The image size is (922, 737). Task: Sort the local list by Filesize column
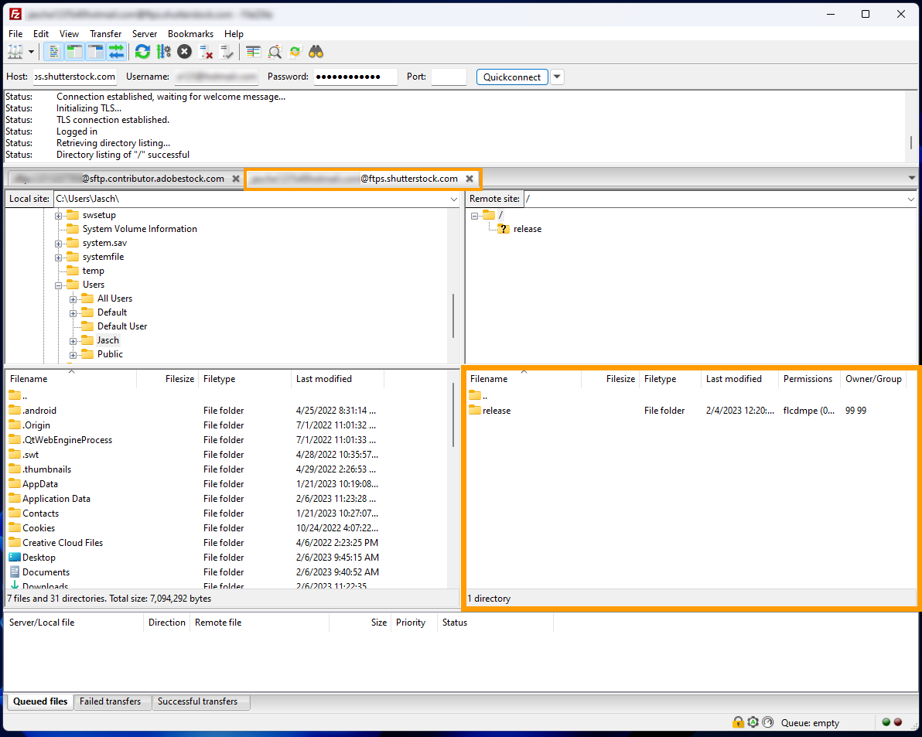click(x=168, y=379)
